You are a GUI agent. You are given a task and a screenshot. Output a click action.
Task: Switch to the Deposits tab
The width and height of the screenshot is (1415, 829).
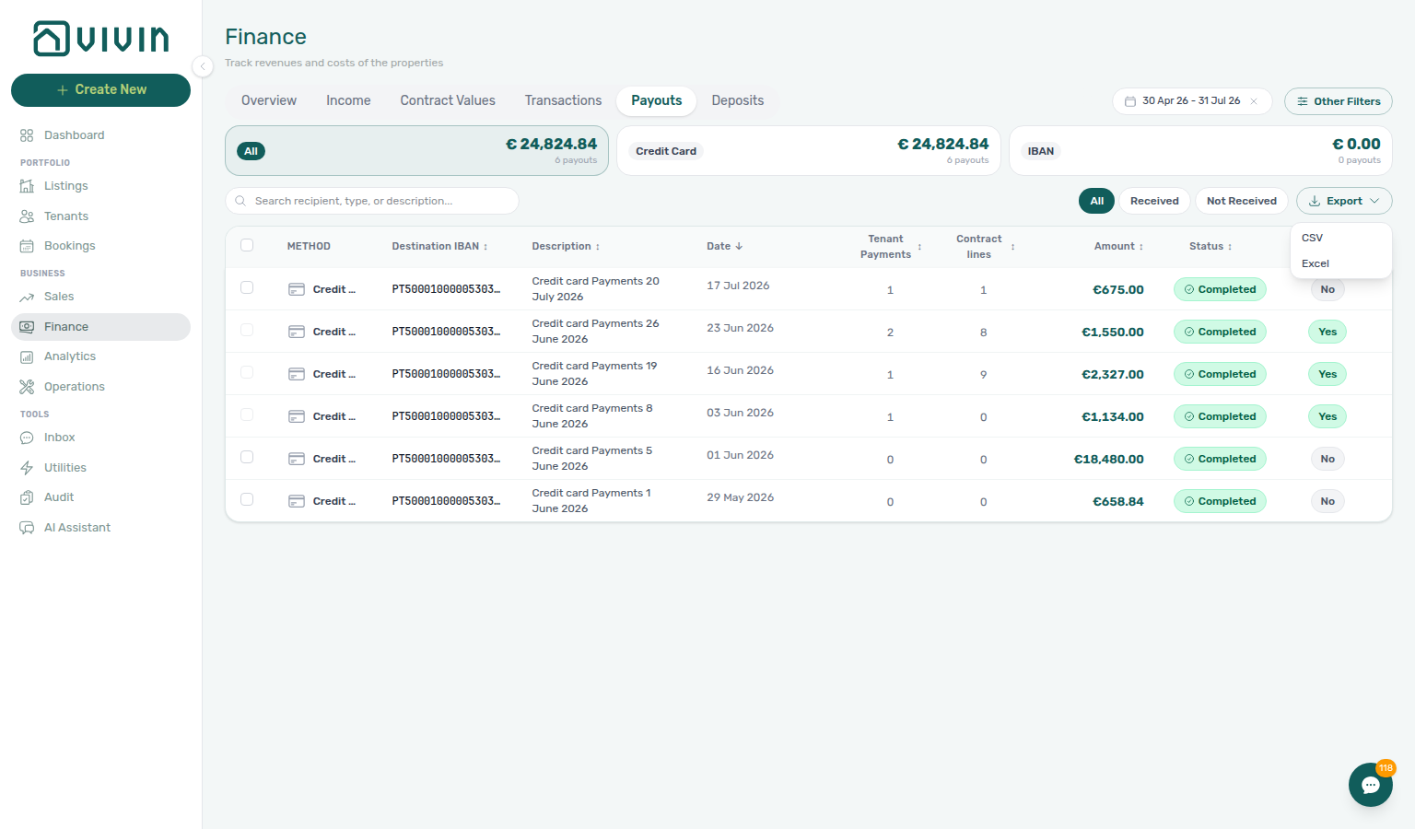tap(738, 100)
